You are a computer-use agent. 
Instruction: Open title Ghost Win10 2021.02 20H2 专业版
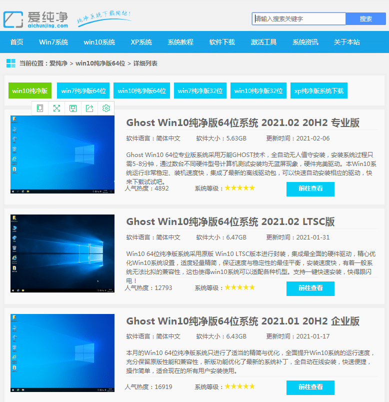[243, 123]
